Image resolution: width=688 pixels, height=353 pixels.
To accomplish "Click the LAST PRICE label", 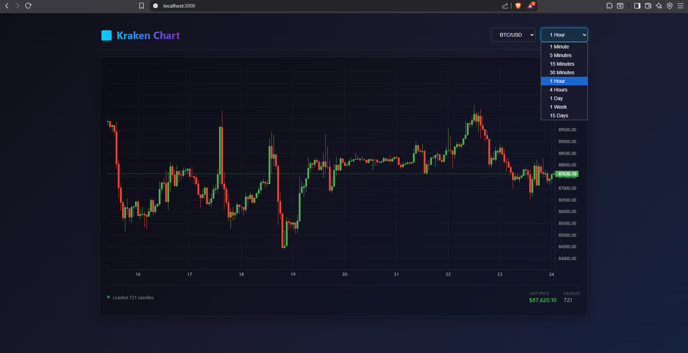I will coord(539,293).
